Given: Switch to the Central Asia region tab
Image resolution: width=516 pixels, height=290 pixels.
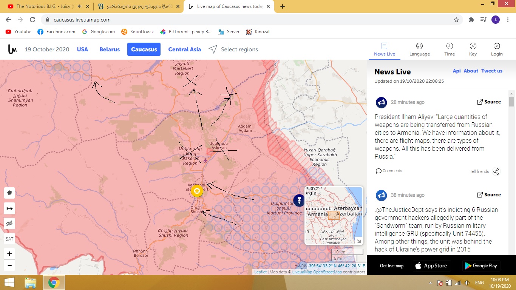Looking at the screenshot, I should [184, 49].
